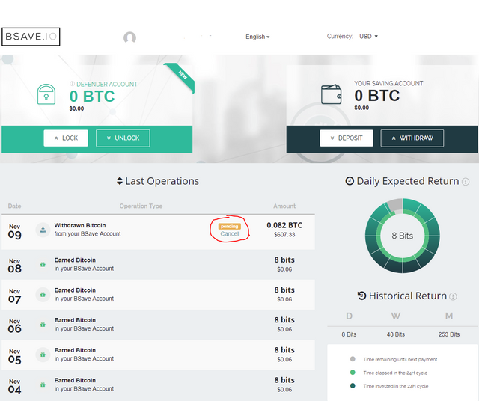479x401 pixels.
Task: Click the Operation Type column header
Action: tap(141, 206)
